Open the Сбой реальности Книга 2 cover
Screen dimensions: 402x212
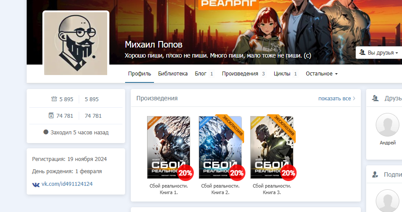(220, 147)
